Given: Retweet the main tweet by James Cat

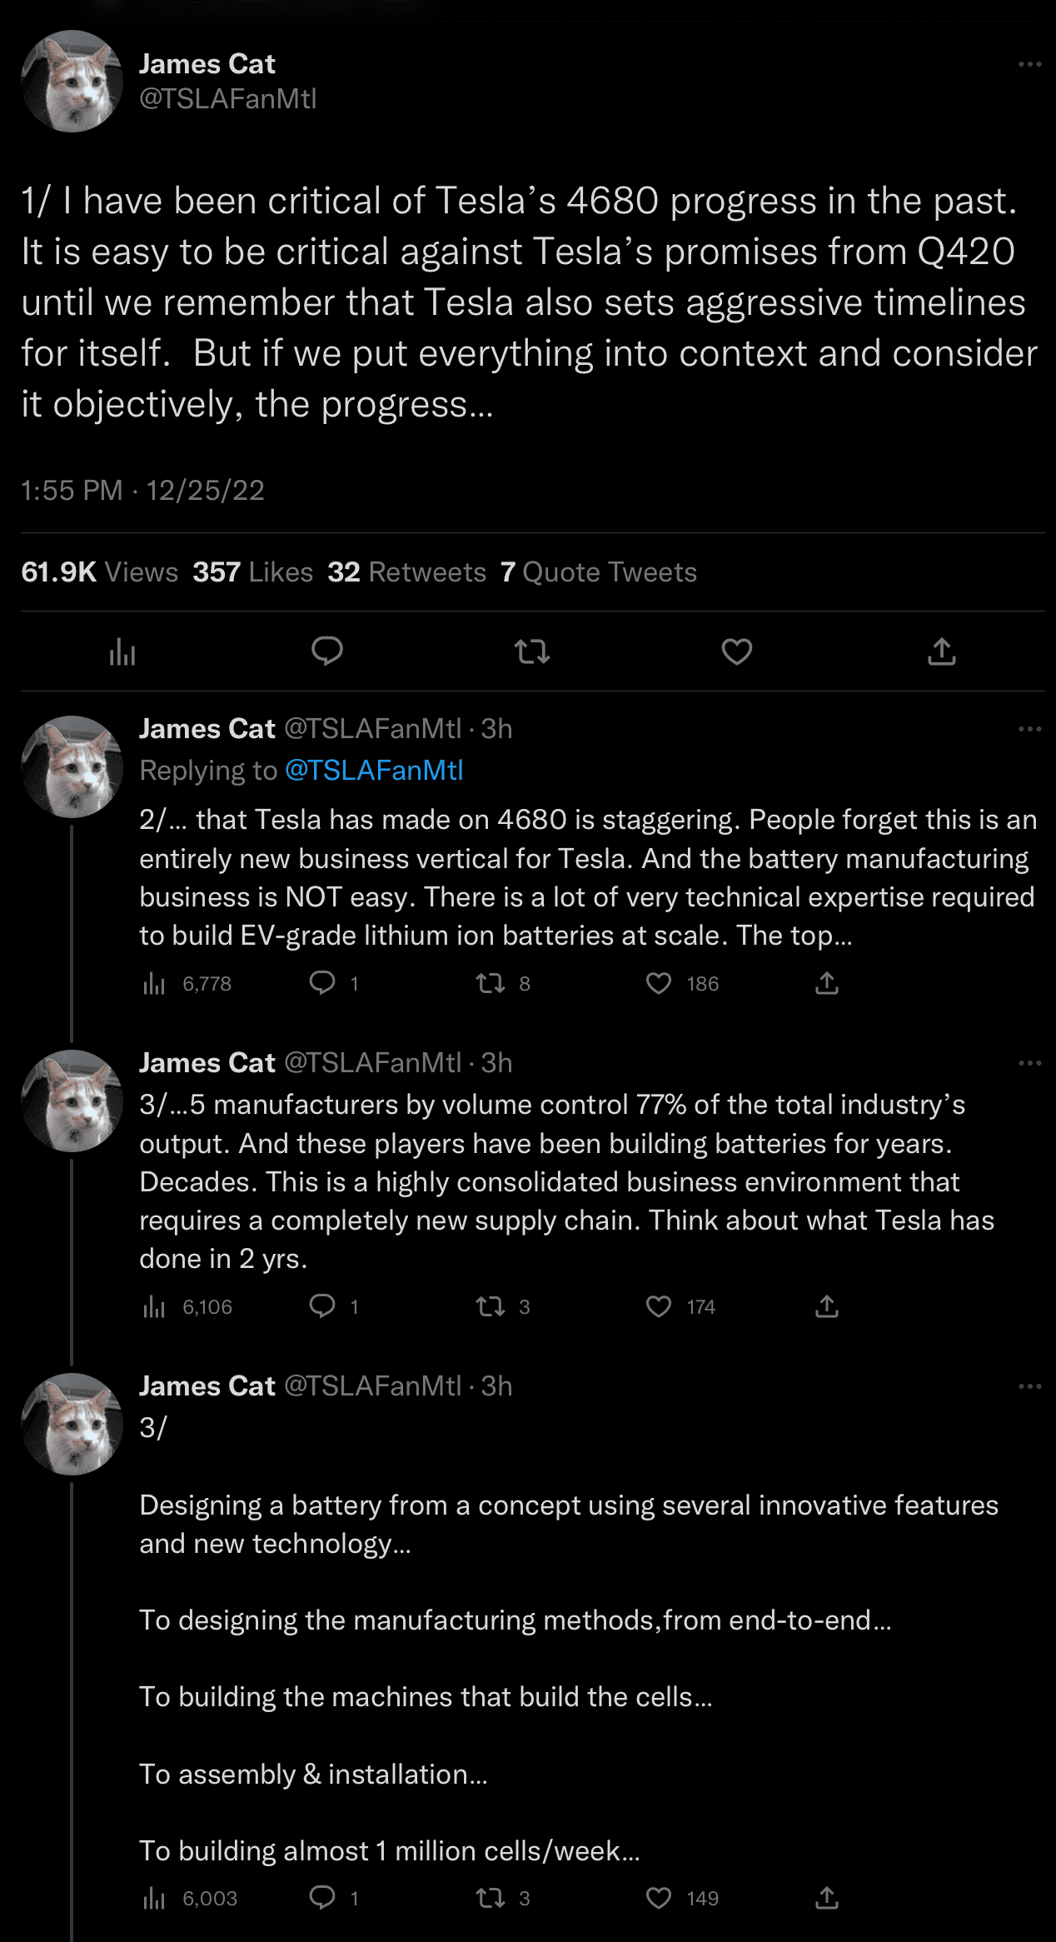Looking at the screenshot, I should point(532,651).
